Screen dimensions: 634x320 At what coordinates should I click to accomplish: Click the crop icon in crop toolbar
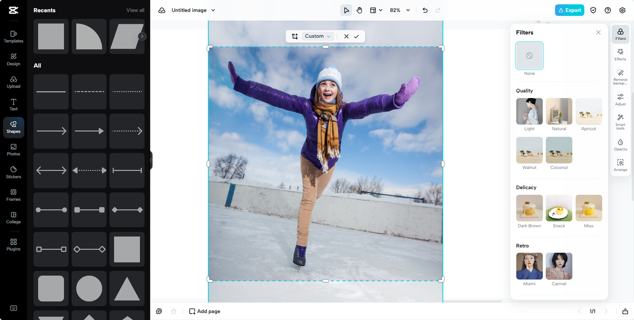[295, 36]
